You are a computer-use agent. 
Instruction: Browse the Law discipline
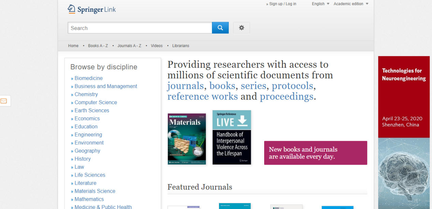coord(79,167)
